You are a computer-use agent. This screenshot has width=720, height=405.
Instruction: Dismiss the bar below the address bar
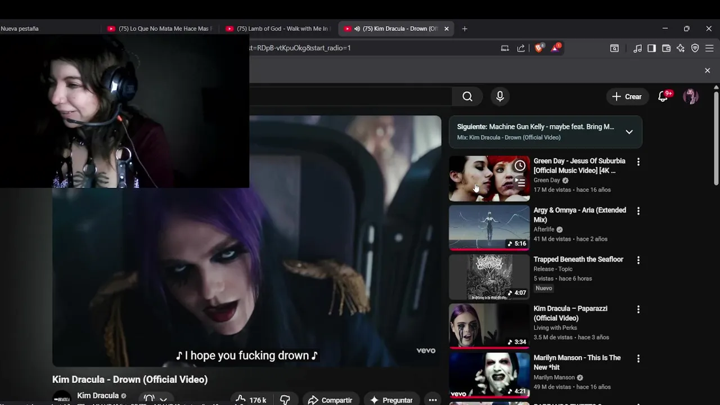coord(708,70)
